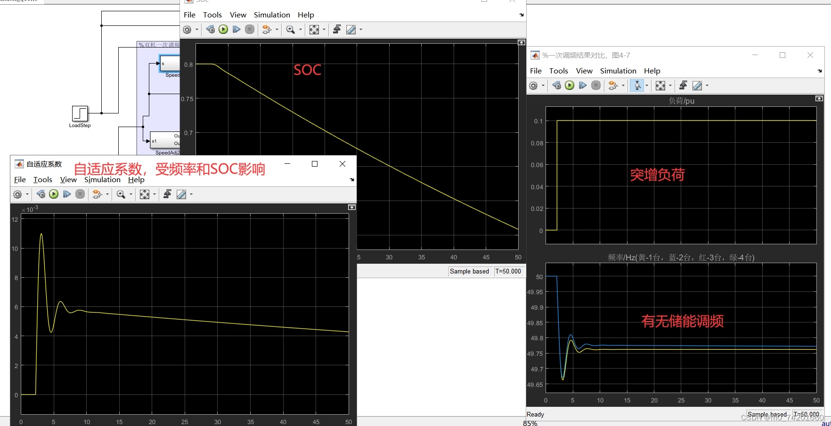Viewport: 831px width, 426px height.
Task: Click Step Back in SOC scope toolbar
Action: coord(211,30)
